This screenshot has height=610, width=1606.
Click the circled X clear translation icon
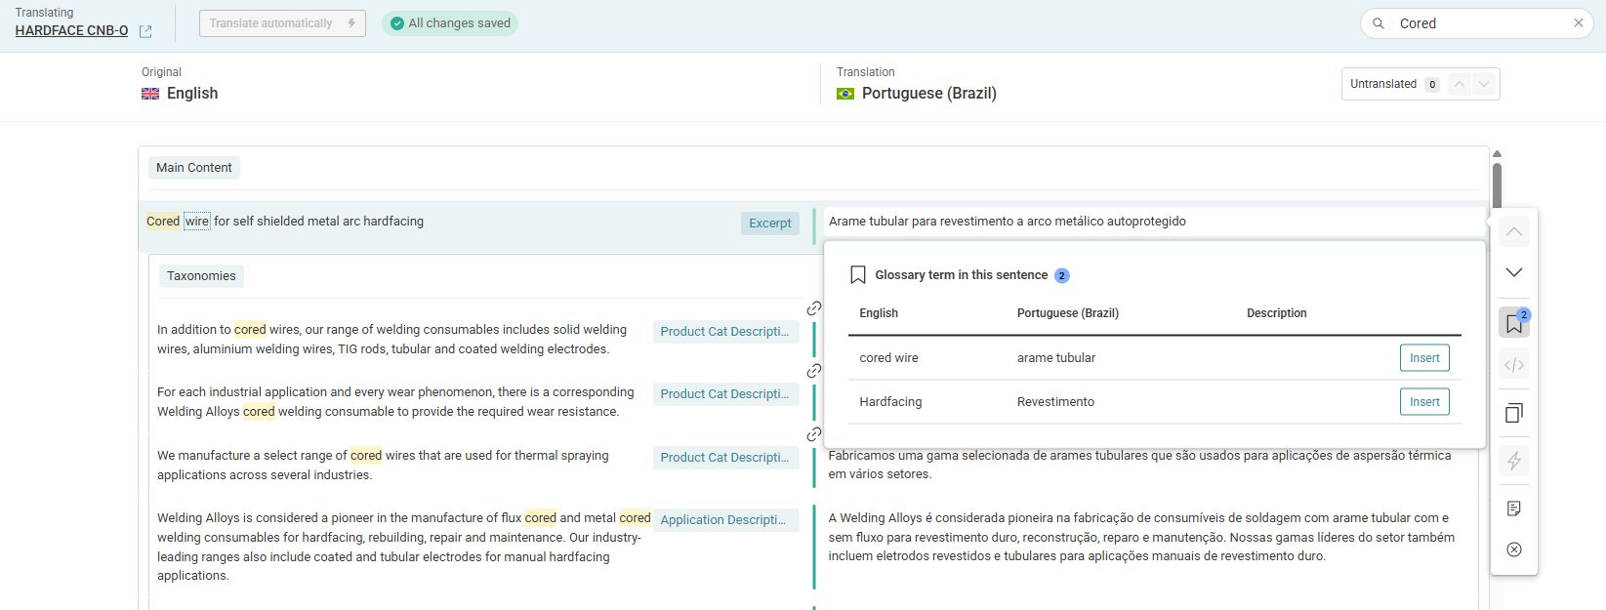pos(1513,549)
